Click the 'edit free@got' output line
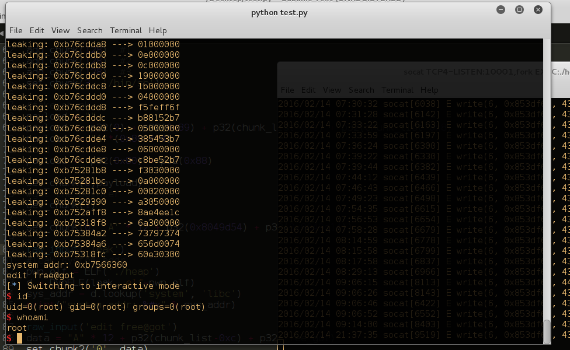Screen dimensions: 570x350 tap(40, 275)
